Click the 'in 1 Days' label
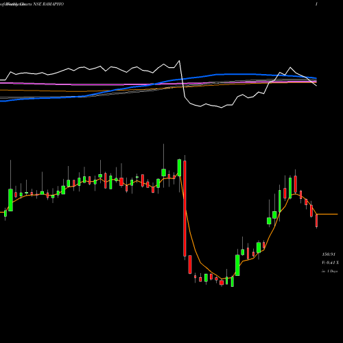This screenshot has height=343, width=343. pos(329,271)
